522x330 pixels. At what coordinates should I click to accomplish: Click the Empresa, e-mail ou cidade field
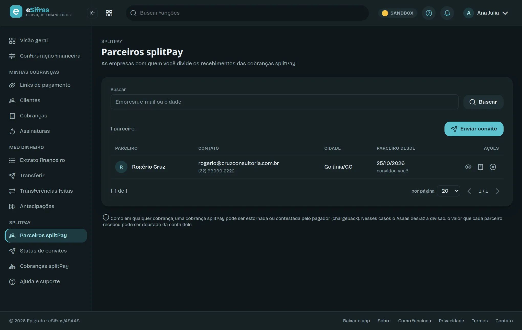click(x=284, y=102)
